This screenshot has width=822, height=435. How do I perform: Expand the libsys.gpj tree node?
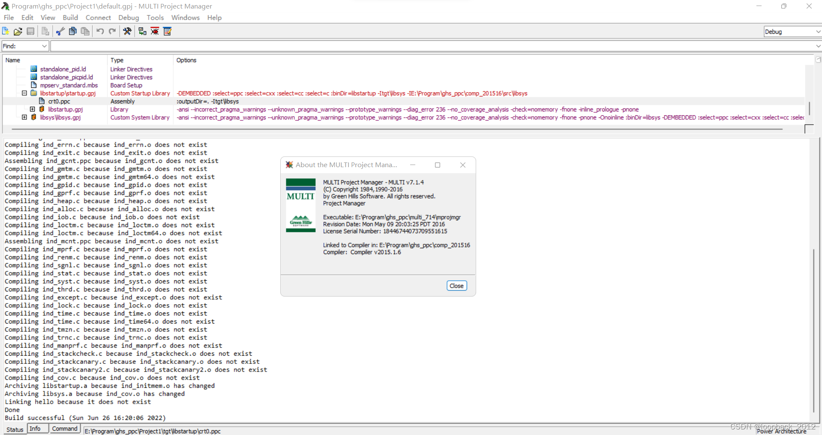(x=24, y=117)
